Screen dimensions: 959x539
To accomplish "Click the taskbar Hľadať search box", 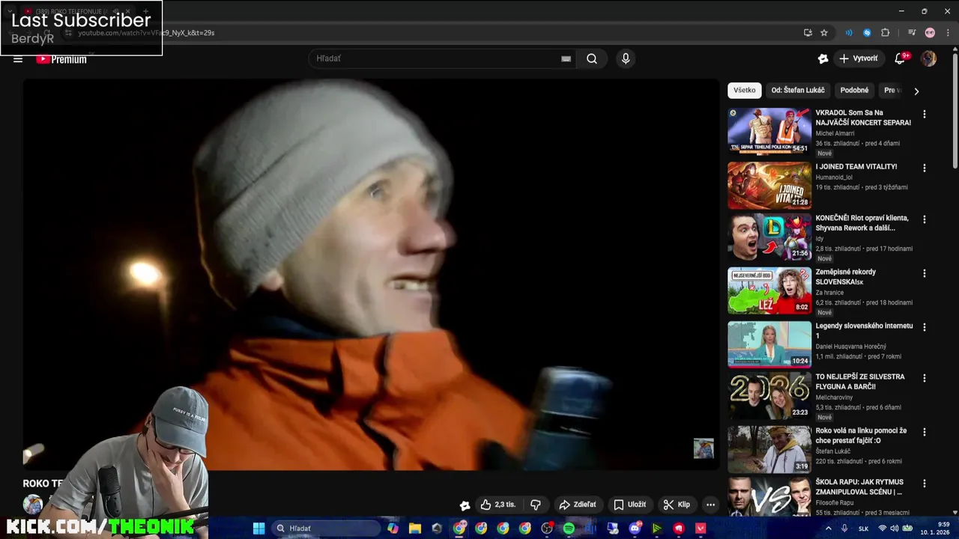I will pyautogui.click(x=324, y=529).
